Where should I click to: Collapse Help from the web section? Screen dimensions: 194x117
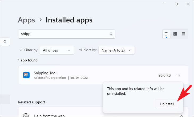(181, 116)
